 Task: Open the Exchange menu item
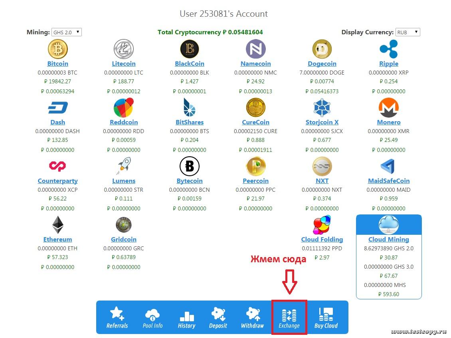click(x=289, y=318)
